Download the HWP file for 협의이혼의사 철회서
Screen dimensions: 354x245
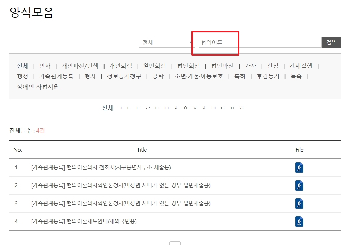(299, 168)
